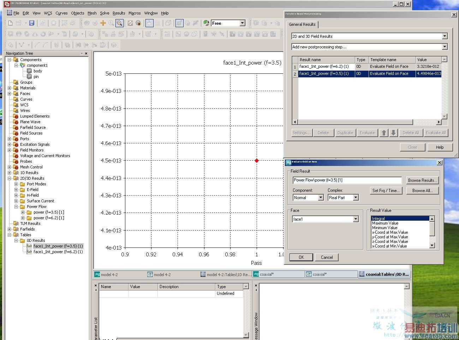Expand the Farfields tree node
Viewport: 459px width, 340px height.
pos(10,229)
